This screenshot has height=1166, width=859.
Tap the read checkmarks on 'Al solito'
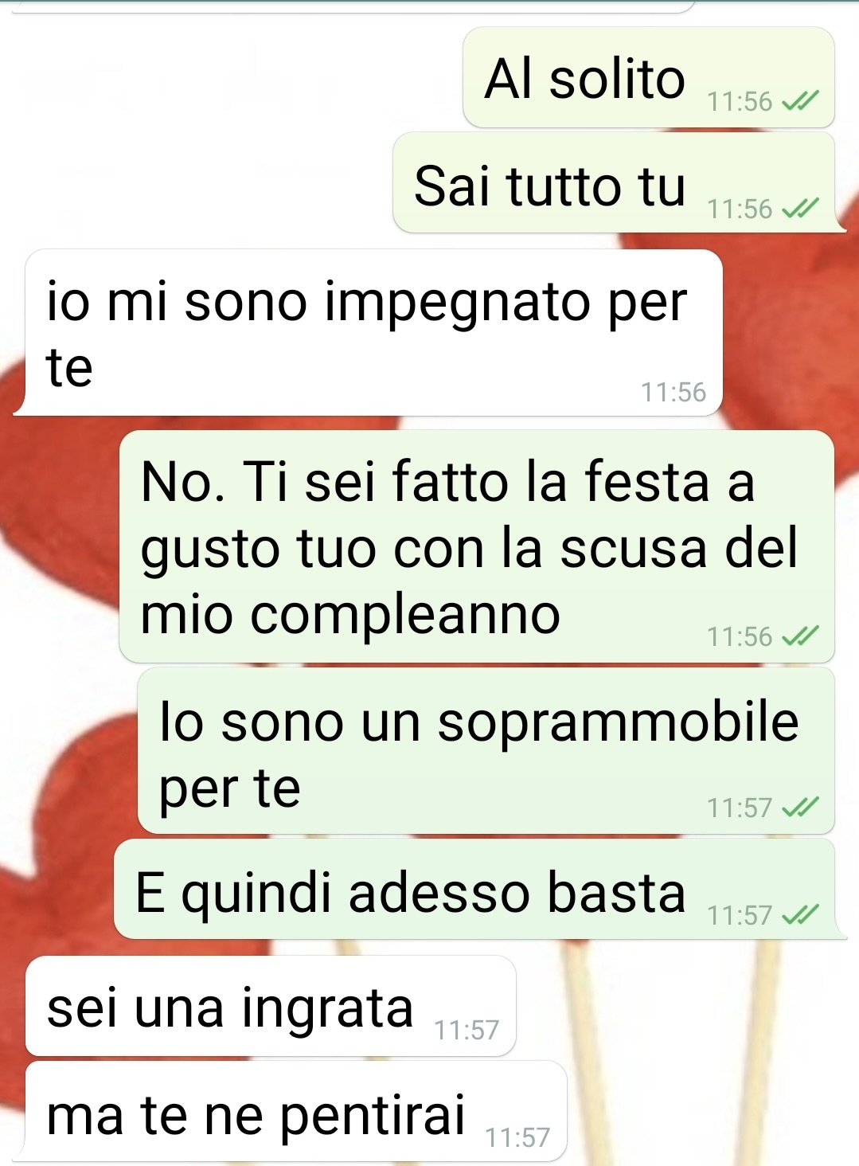800,101
